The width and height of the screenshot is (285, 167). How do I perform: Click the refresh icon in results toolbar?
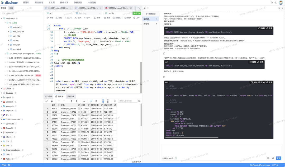pos(47,101)
